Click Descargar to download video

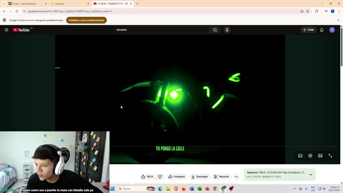coord(200,177)
